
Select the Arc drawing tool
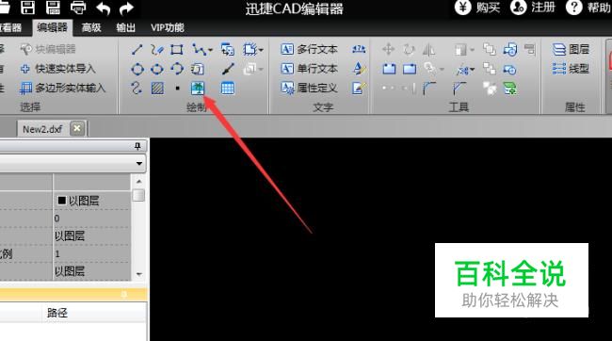(177, 69)
